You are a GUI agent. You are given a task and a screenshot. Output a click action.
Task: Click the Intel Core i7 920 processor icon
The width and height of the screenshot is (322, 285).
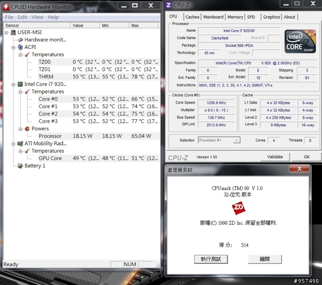pos(20,84)
